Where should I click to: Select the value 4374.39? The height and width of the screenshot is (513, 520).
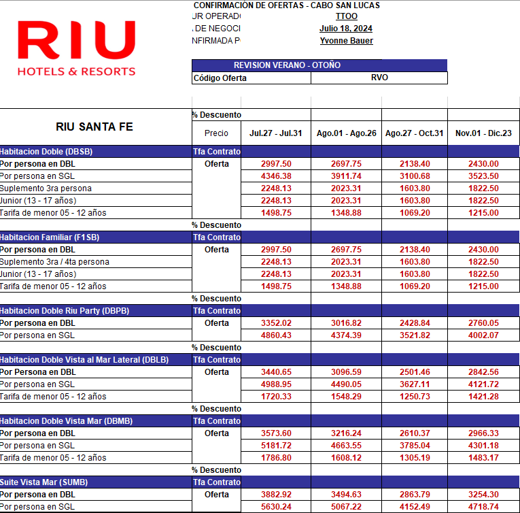(x=346, y=335)
